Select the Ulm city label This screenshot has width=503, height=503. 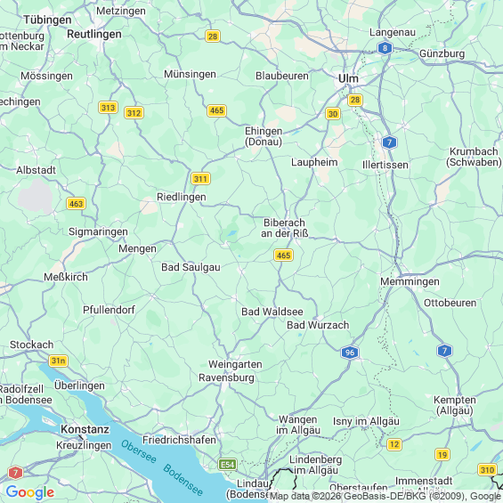pos(348,78)
